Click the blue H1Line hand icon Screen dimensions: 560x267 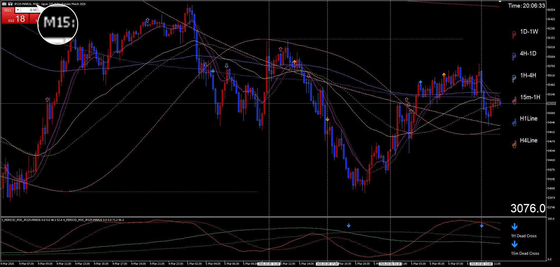coord(514,122)
